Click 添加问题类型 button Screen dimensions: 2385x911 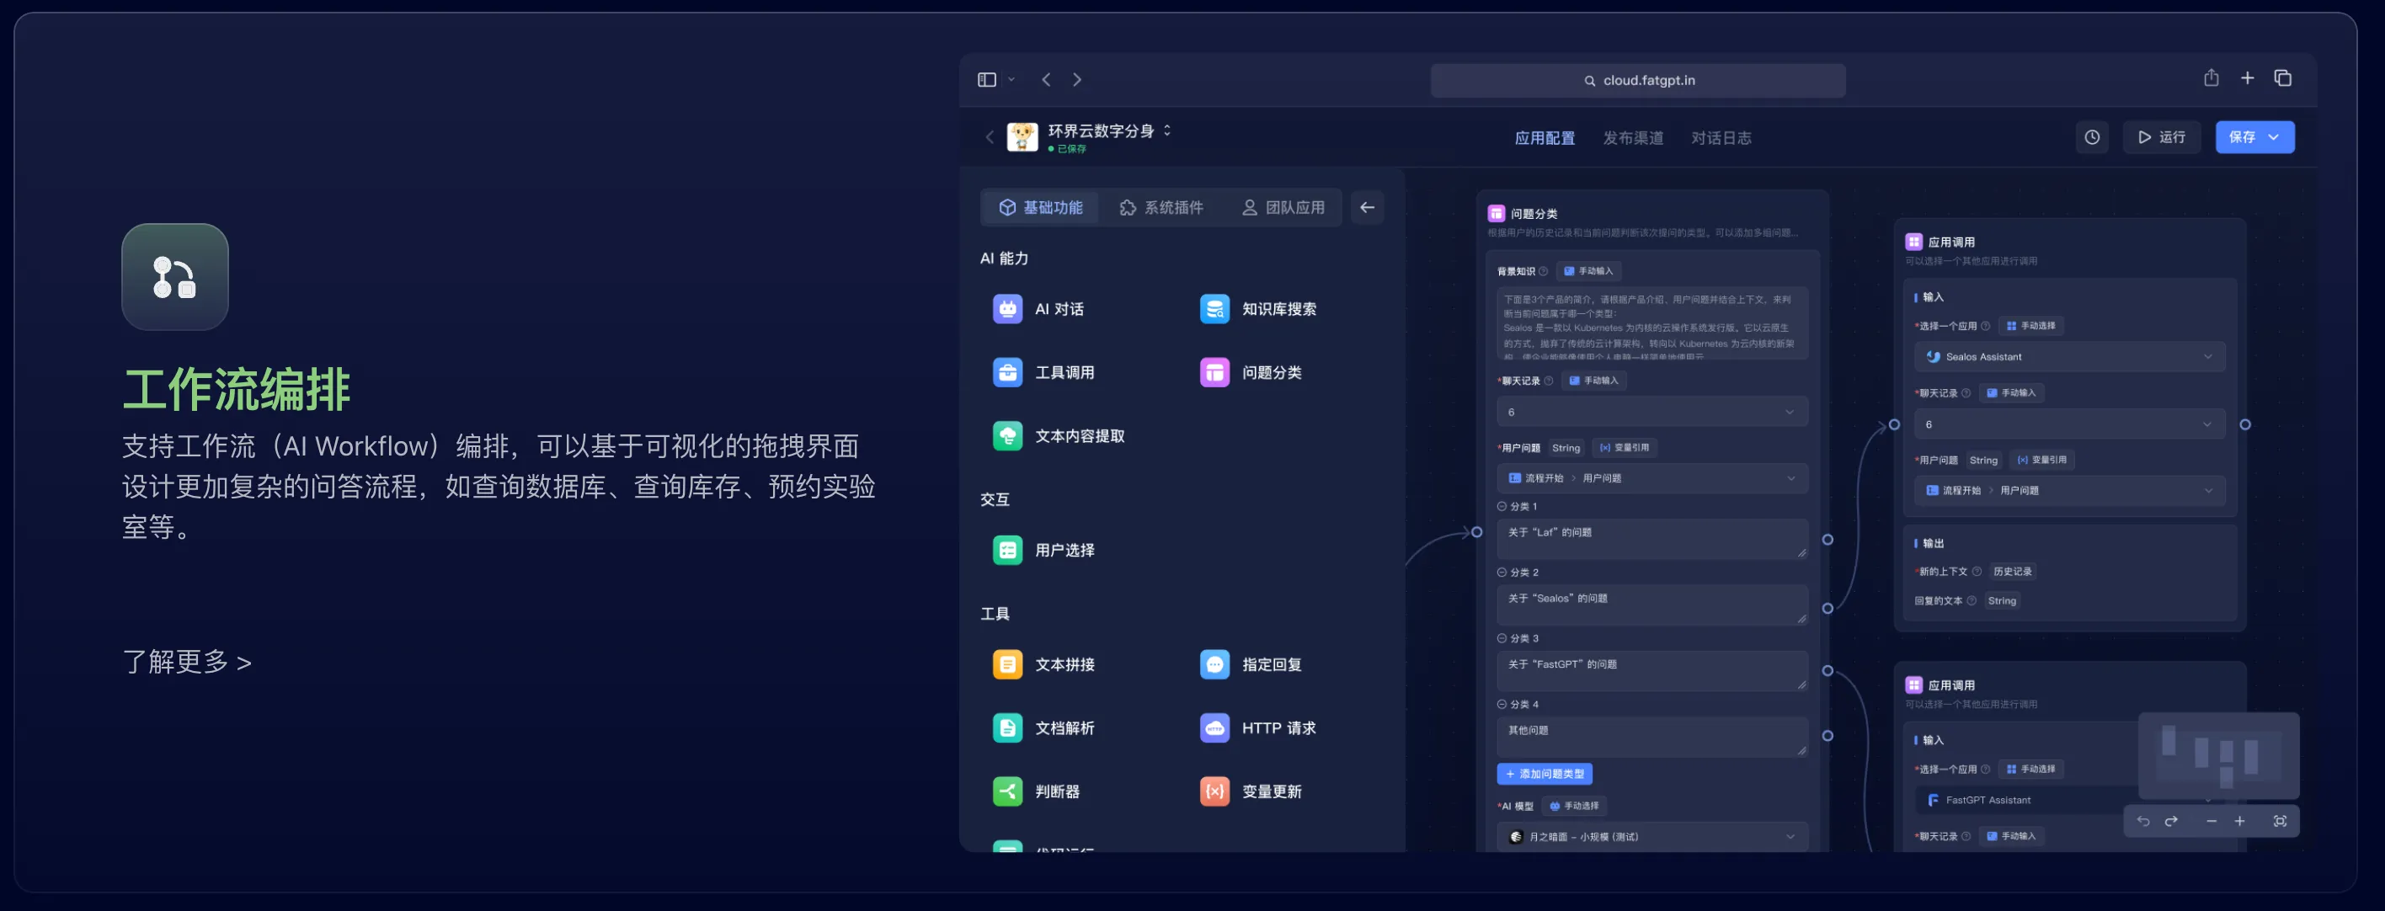coord(1545,773)
